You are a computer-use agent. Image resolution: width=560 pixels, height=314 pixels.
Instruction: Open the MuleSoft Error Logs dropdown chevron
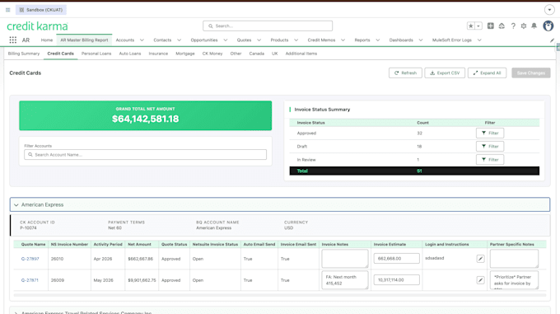pos(479,40)
